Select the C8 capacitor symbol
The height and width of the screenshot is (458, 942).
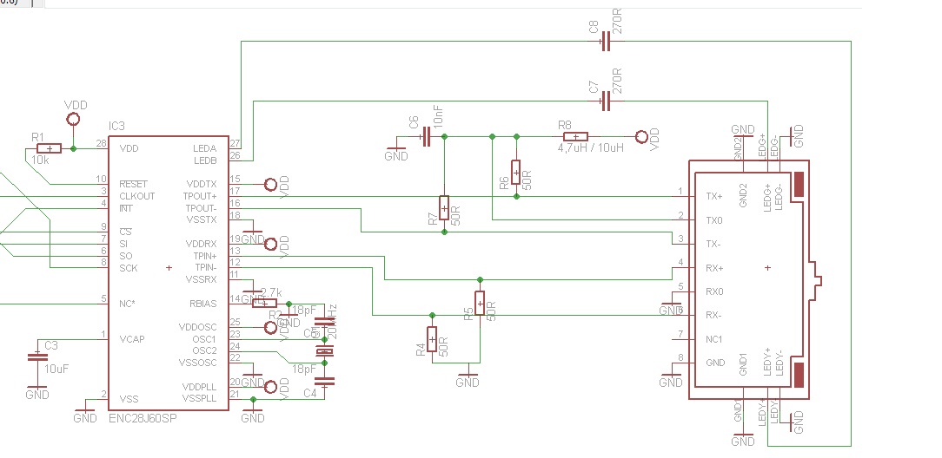(x=606, y=42)
